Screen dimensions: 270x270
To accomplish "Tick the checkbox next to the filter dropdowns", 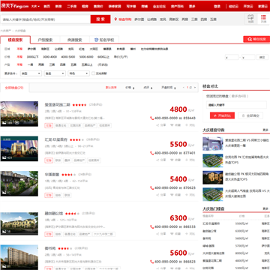I will (93, 73).
